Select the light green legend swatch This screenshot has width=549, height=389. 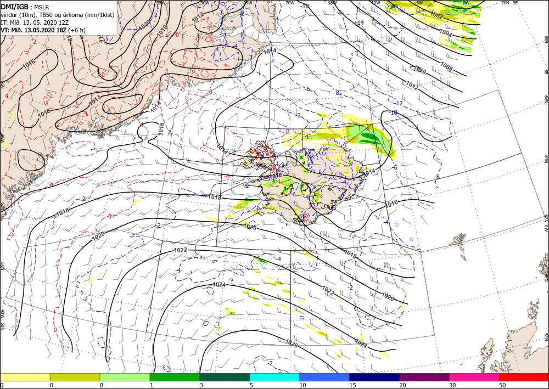125,377
